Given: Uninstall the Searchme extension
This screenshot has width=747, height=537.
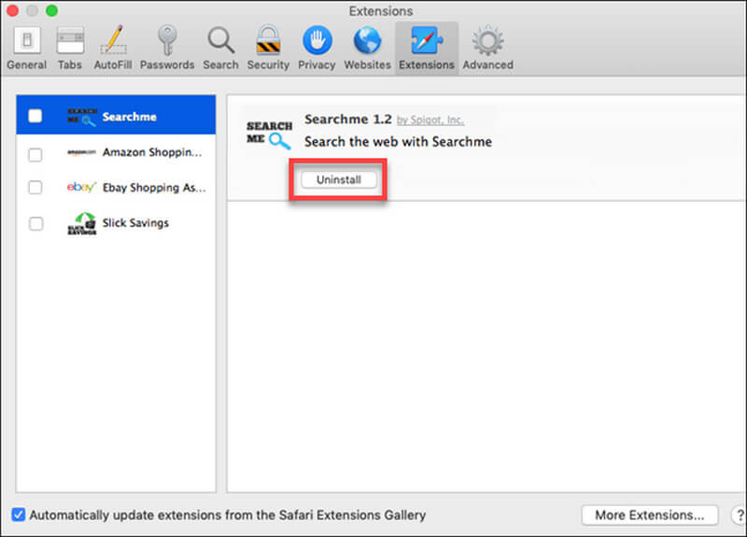Looking at the screenshot, I should pyautogui.click(x=339, y=180).
